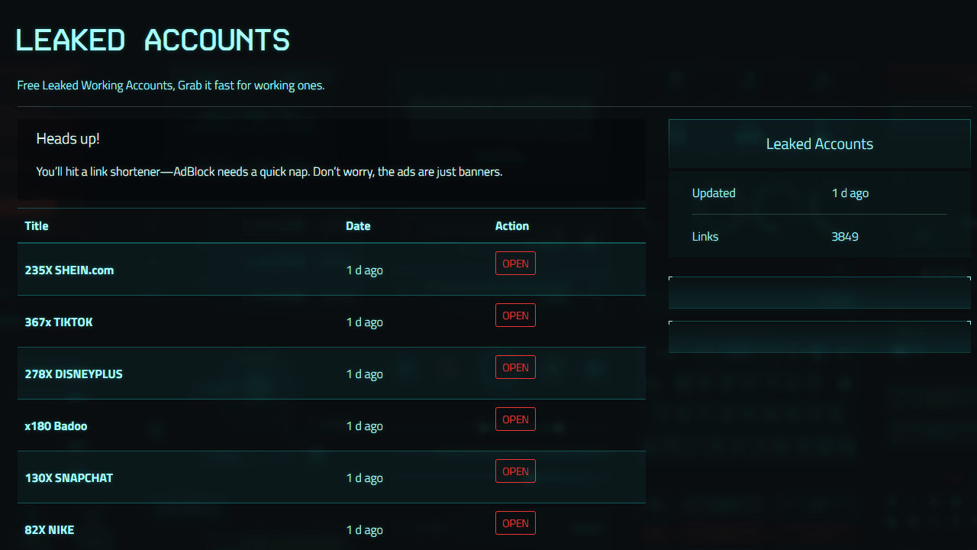Click the LEAKED ACCOUNTS page heading
This screenshot has width=977, height=550.
pyautogui.click(x=153, y=39)
